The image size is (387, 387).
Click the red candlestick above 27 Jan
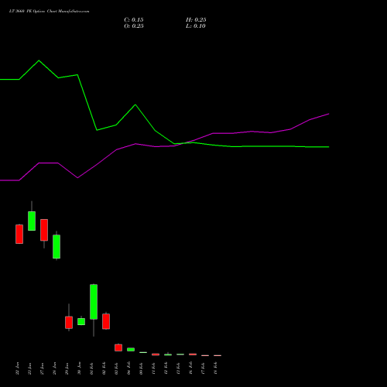[44, 230]
